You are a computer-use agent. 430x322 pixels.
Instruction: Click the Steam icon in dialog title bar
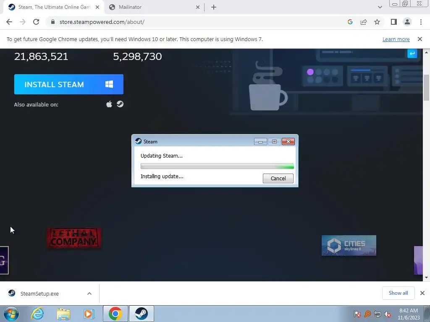click(139, 141)
